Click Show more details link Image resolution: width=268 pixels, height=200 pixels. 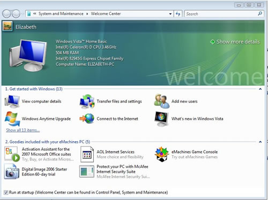click(x=238, y=42)
